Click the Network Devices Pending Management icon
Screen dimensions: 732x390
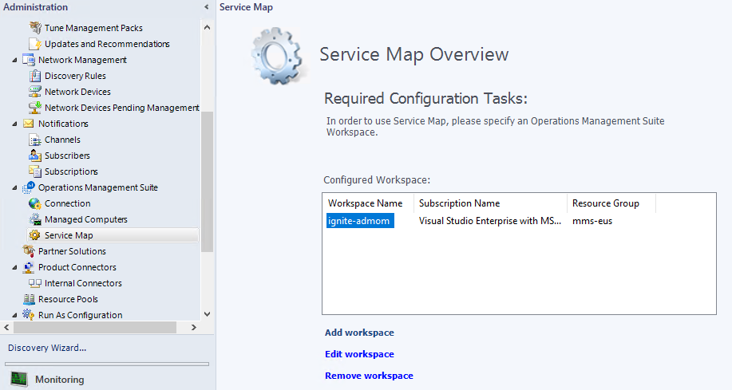35,108
